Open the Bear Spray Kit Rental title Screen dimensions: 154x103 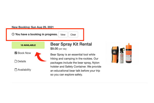(x=71, y=44)
